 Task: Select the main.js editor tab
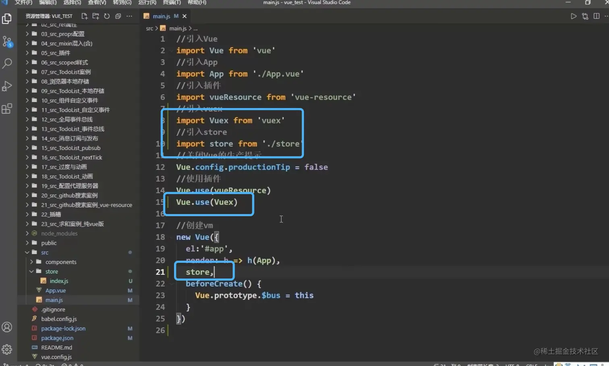tap(161, 16)
